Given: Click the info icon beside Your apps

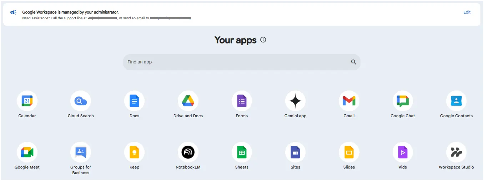Looking at the screenshot, I should click(263, 40).
